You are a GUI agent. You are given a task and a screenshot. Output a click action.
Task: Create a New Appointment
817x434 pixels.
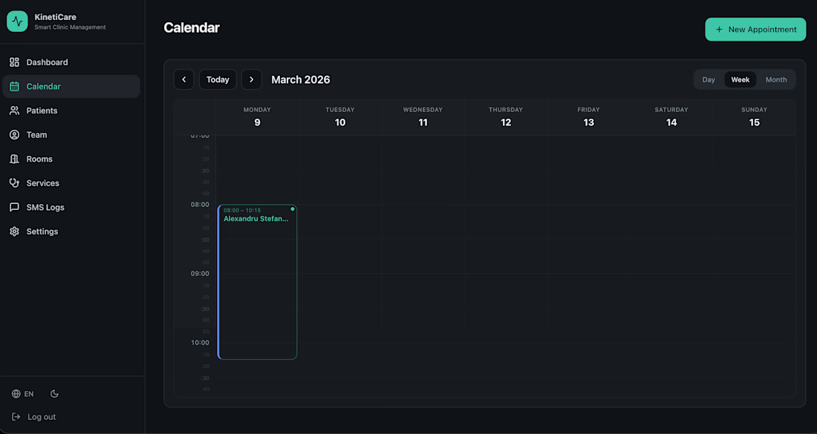[755, 30]
